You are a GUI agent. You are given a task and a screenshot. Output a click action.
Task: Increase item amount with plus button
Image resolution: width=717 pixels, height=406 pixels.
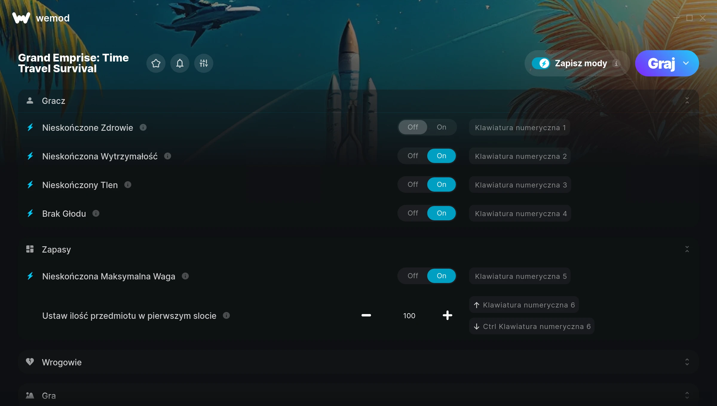447,315
